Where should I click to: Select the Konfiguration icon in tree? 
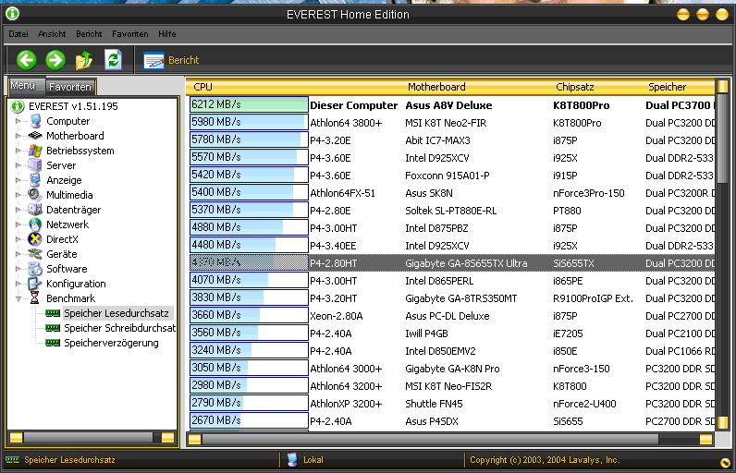coord(35,284)
